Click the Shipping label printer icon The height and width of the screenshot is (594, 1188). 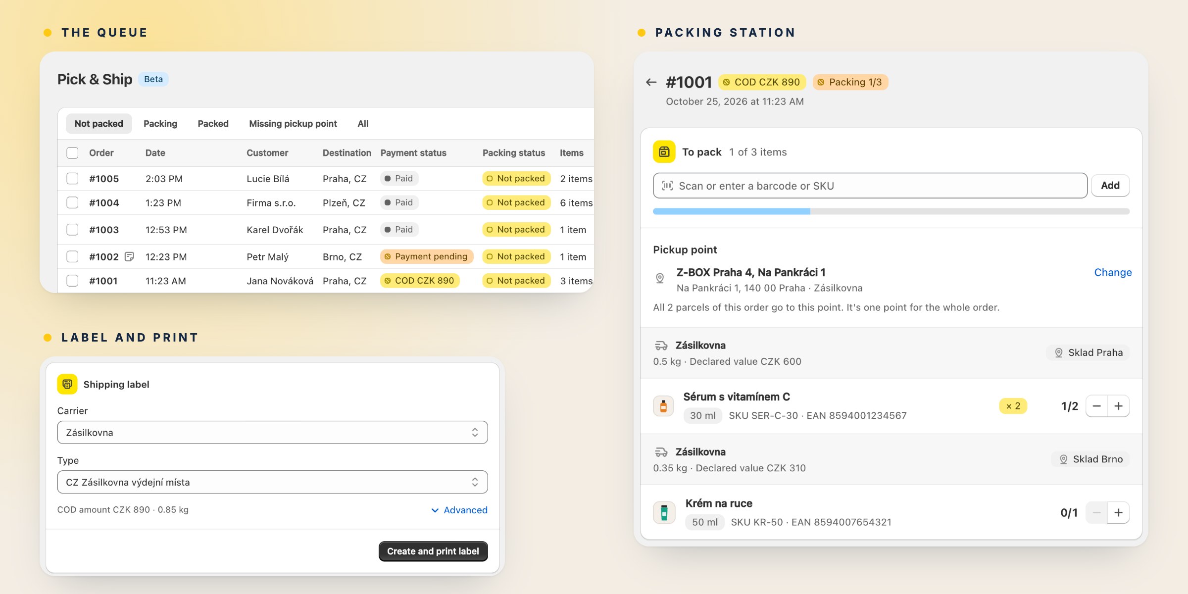coord(67,384)
